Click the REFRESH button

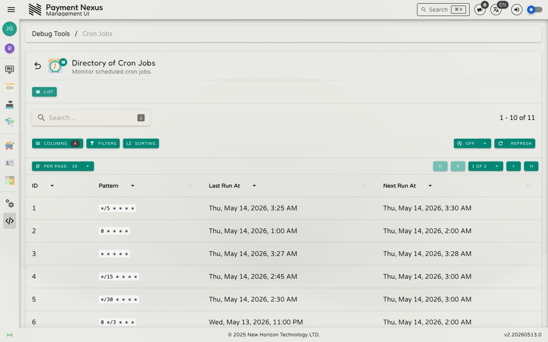515,143
